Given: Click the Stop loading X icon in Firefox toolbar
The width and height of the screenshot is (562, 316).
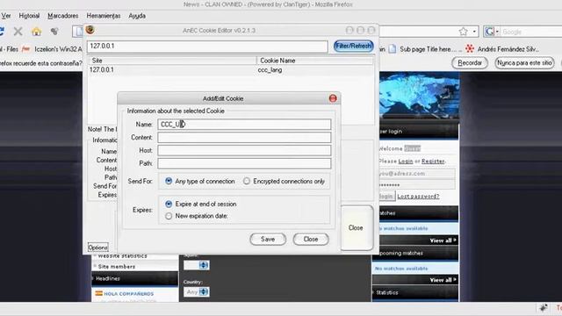Looking at the screenshot, I should (18, 32).
